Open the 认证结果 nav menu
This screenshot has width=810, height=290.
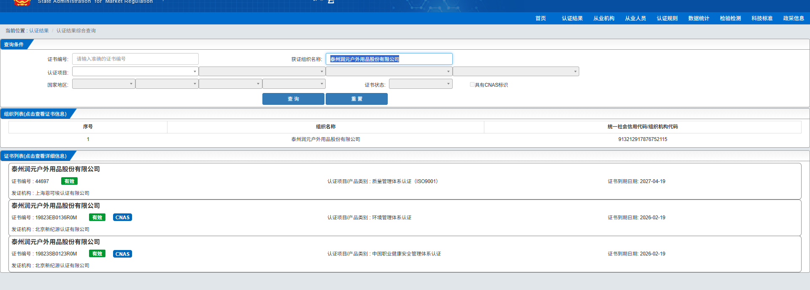pyautogui.click(x=572, y=18)
